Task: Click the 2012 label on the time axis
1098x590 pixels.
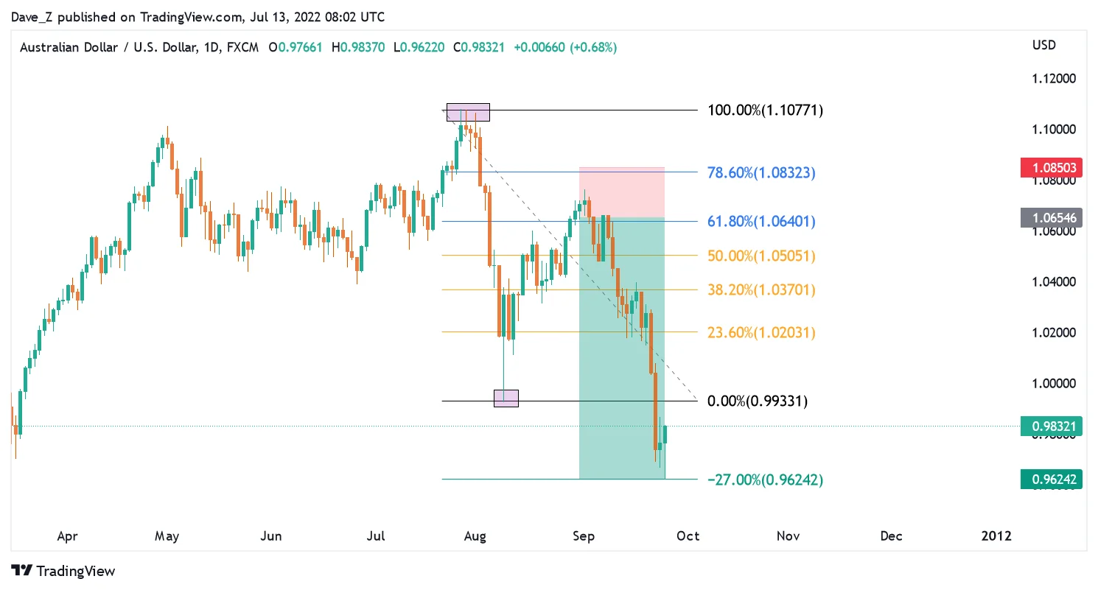Action: [x=997, y=536]
